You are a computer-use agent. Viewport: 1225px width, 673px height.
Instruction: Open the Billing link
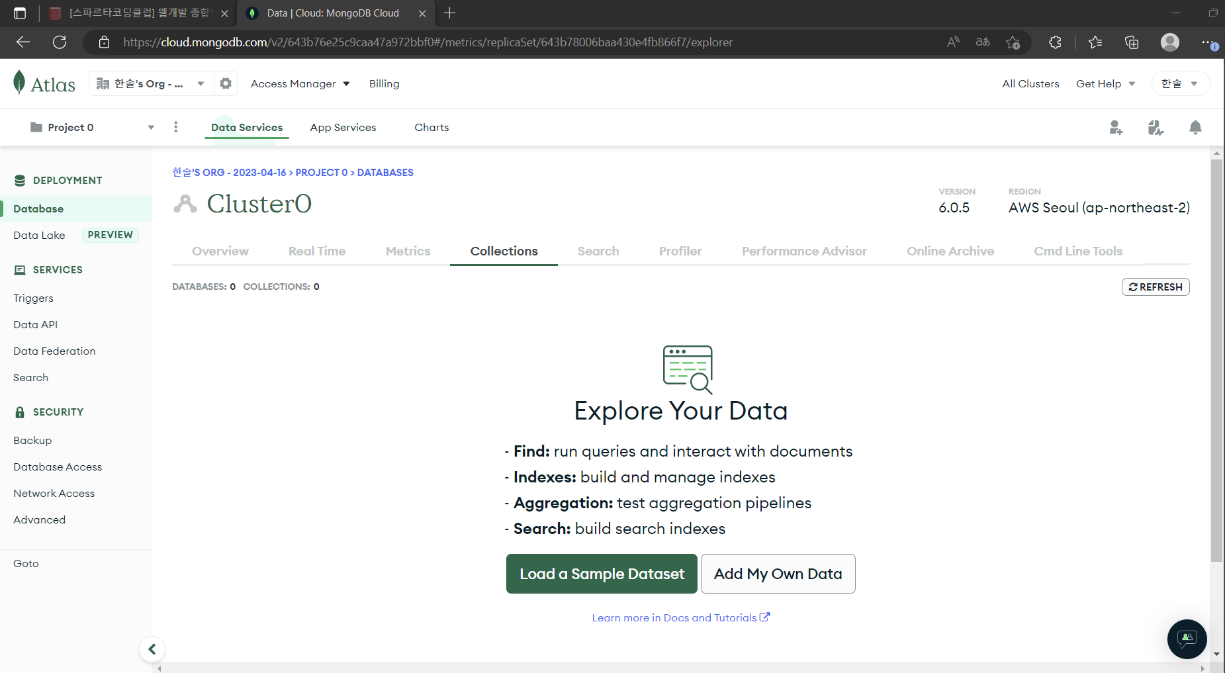click(384, 83)
